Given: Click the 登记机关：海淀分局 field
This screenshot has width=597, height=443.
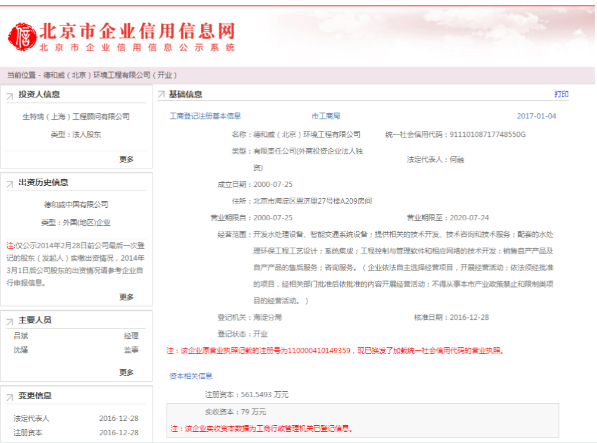Looking at the screenshot, I should (250, 317).
